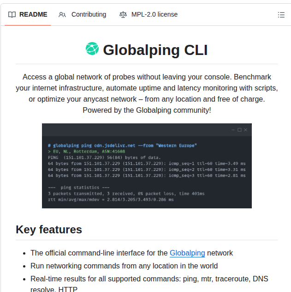
Task: Click the 'The official command-line interface' bullet
Action: click(131, 253)
